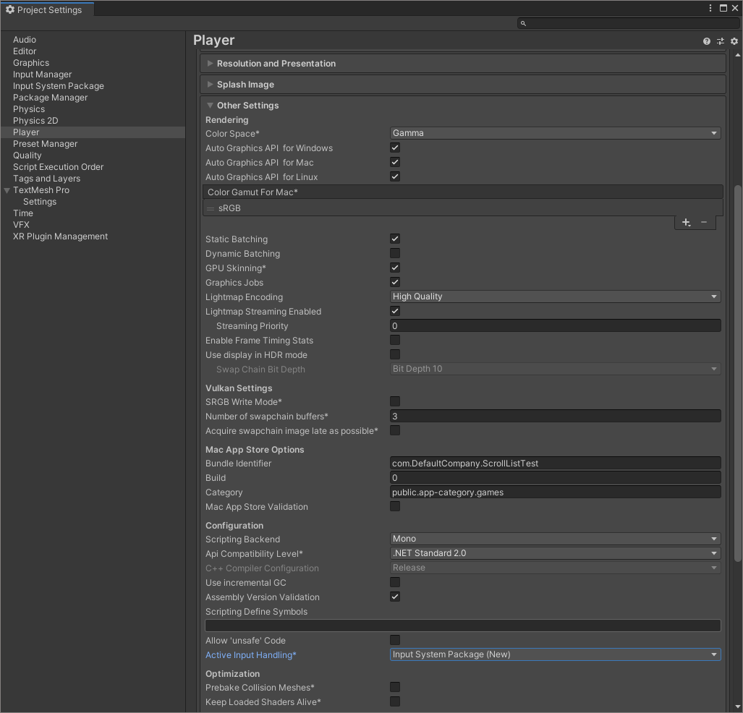Click the minus icon under Color Gamut list
This screenshot has width=743, height=713.
point(704,223)
